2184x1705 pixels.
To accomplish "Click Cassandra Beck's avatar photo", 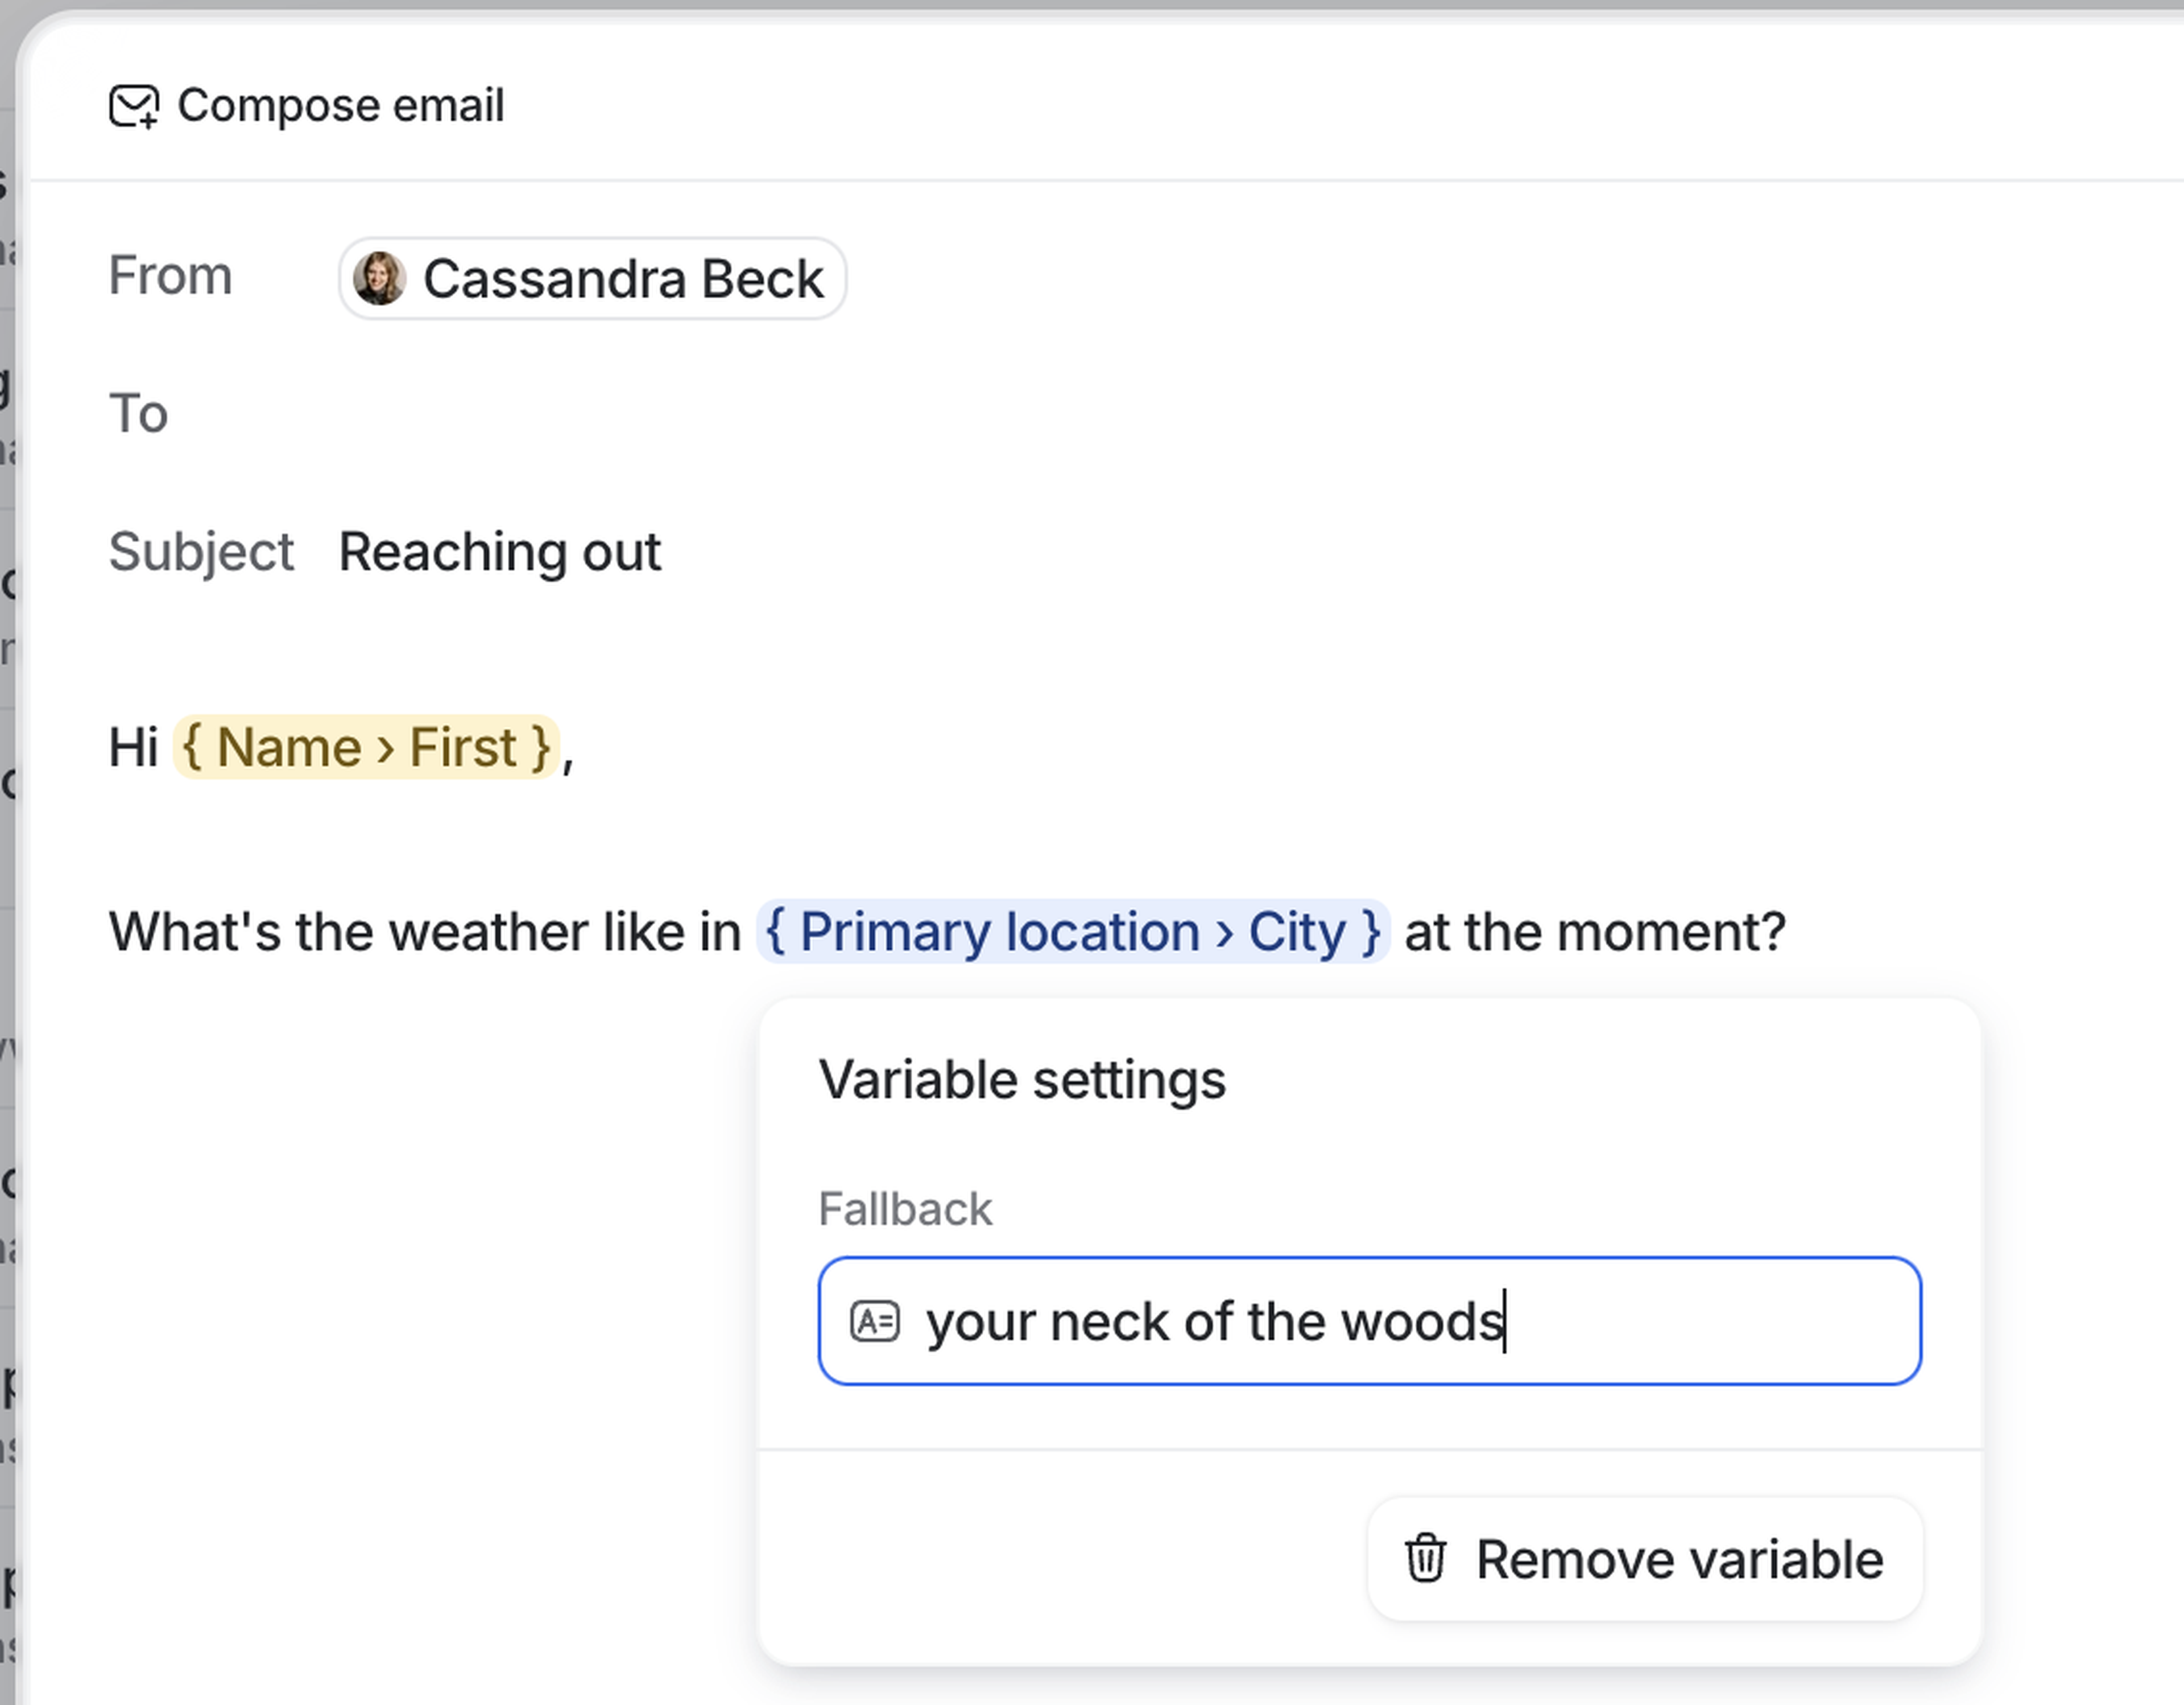I will point(379,278).
